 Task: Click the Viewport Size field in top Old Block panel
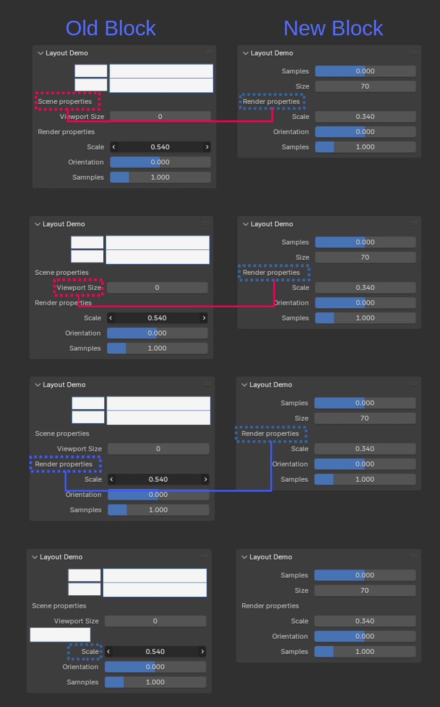point(160,117)
